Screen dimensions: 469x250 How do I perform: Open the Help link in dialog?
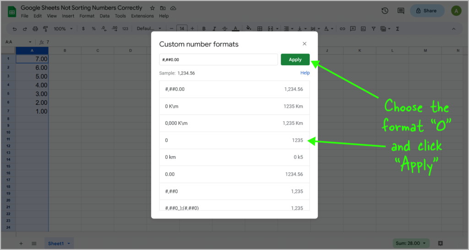305,73
